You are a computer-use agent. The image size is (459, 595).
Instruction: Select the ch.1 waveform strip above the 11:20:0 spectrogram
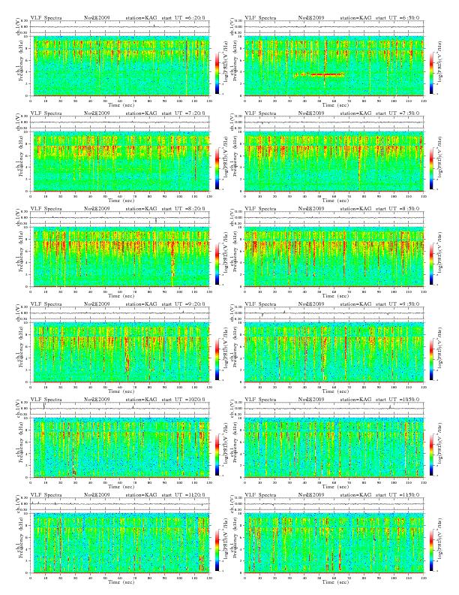(x=120, y=504)
